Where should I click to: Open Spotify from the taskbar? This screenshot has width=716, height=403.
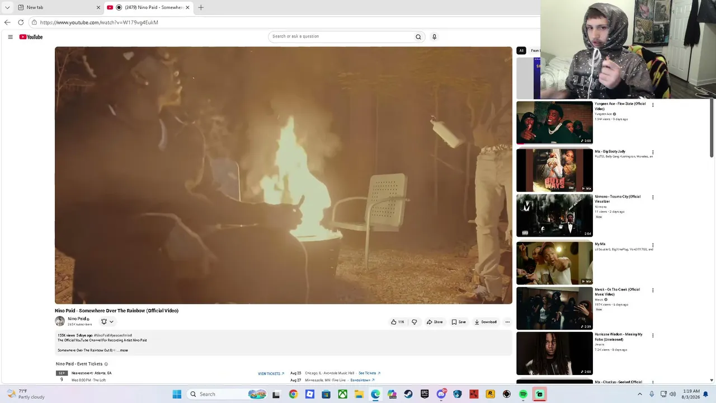(523, 394)
